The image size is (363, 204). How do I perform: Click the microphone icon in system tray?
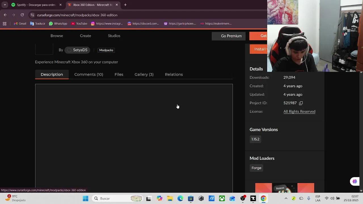tap(309, 198)
